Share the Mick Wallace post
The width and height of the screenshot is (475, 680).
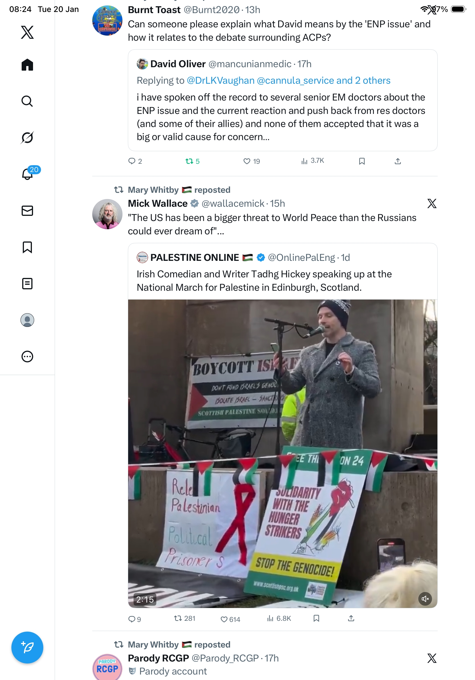(351, 618)
